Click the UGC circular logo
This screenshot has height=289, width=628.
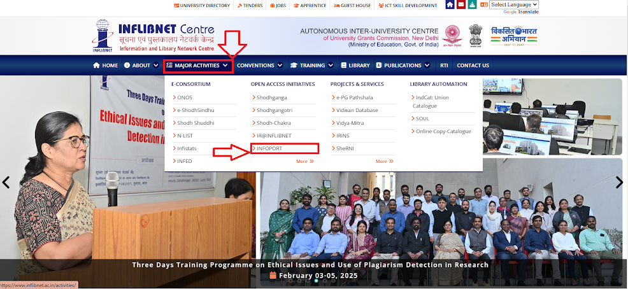click(x=452, y=36)
